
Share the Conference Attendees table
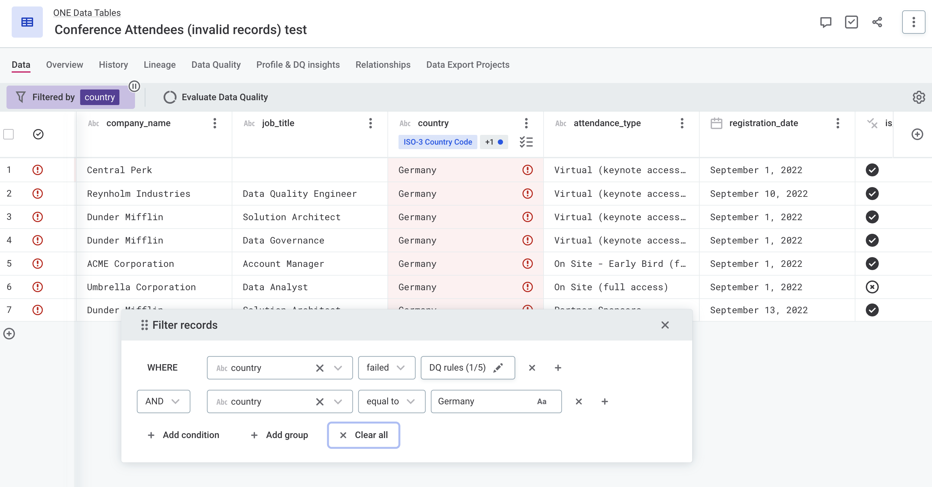click(x=877, y=22)
